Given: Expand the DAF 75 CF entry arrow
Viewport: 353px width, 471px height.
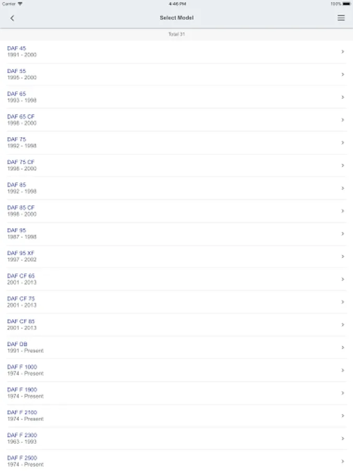Looking at the screenshot, I should 343,165.
